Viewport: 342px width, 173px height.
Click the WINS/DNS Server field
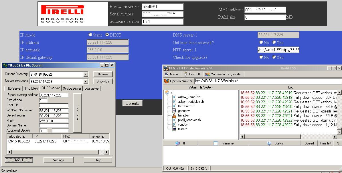[54, 110]
